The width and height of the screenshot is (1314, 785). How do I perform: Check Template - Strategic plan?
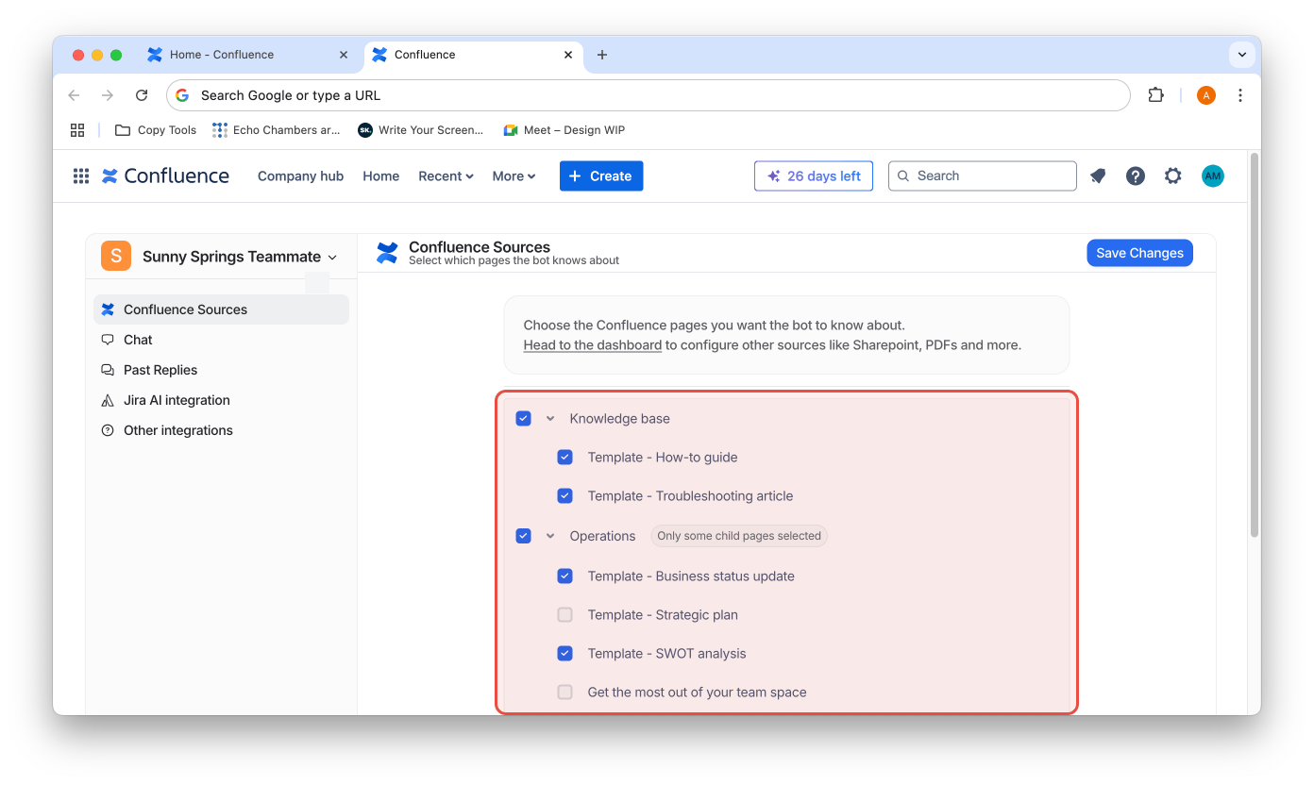pos(564,614)
